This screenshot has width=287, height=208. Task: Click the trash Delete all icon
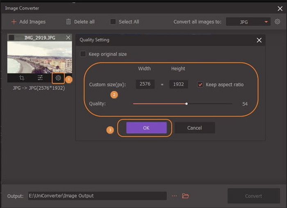point(68,21)
